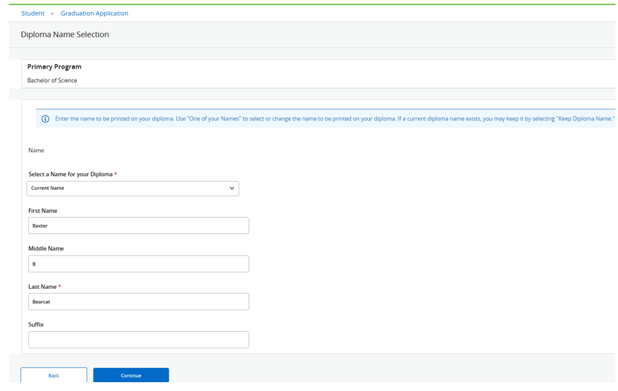Click into the empty Suffix field
This screenshot has height=391, width=618.
pyautogui.click(x=138, y=340)
